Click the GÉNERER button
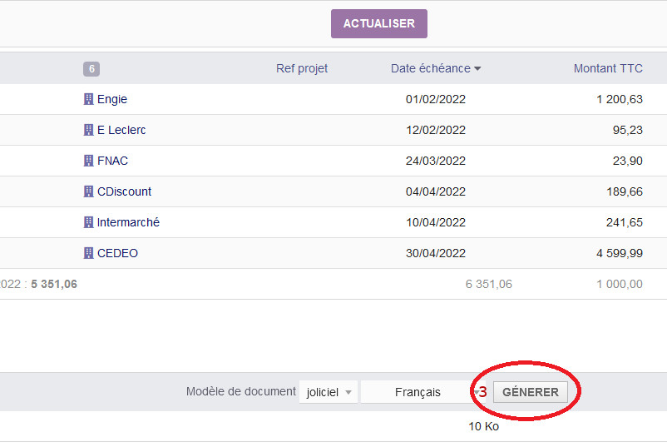 (x=530, y=392)
